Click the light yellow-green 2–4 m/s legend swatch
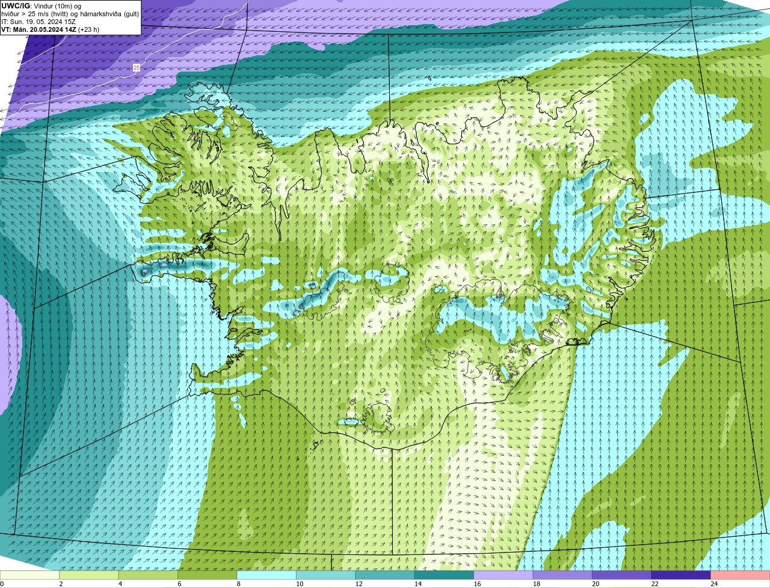Viewport: 770px width, 588px height. [89, 575]
